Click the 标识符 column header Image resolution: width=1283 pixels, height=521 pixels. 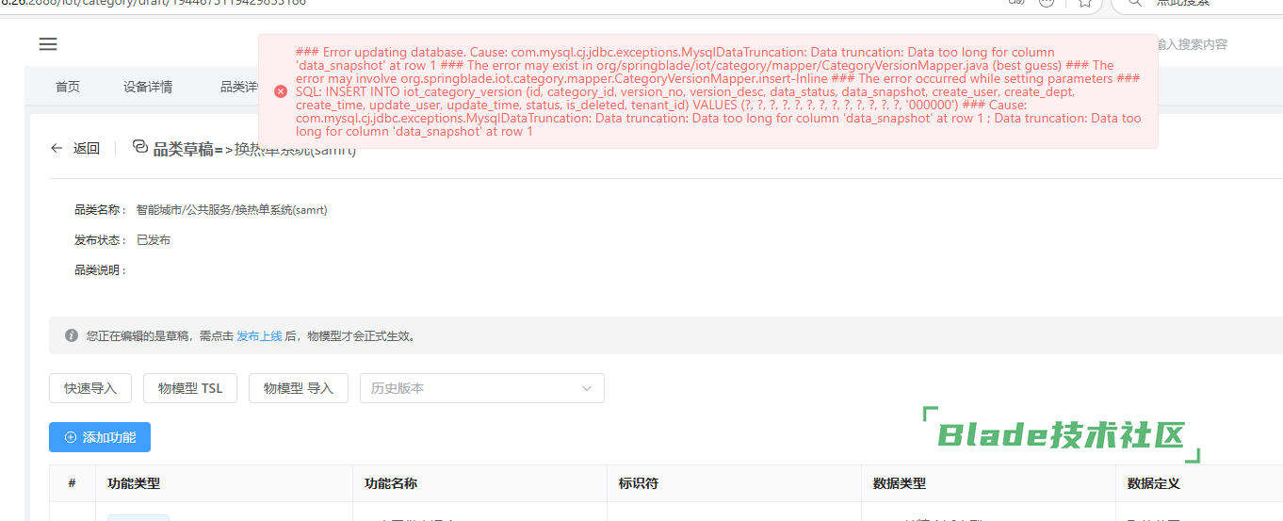click(x=639, y=483)
